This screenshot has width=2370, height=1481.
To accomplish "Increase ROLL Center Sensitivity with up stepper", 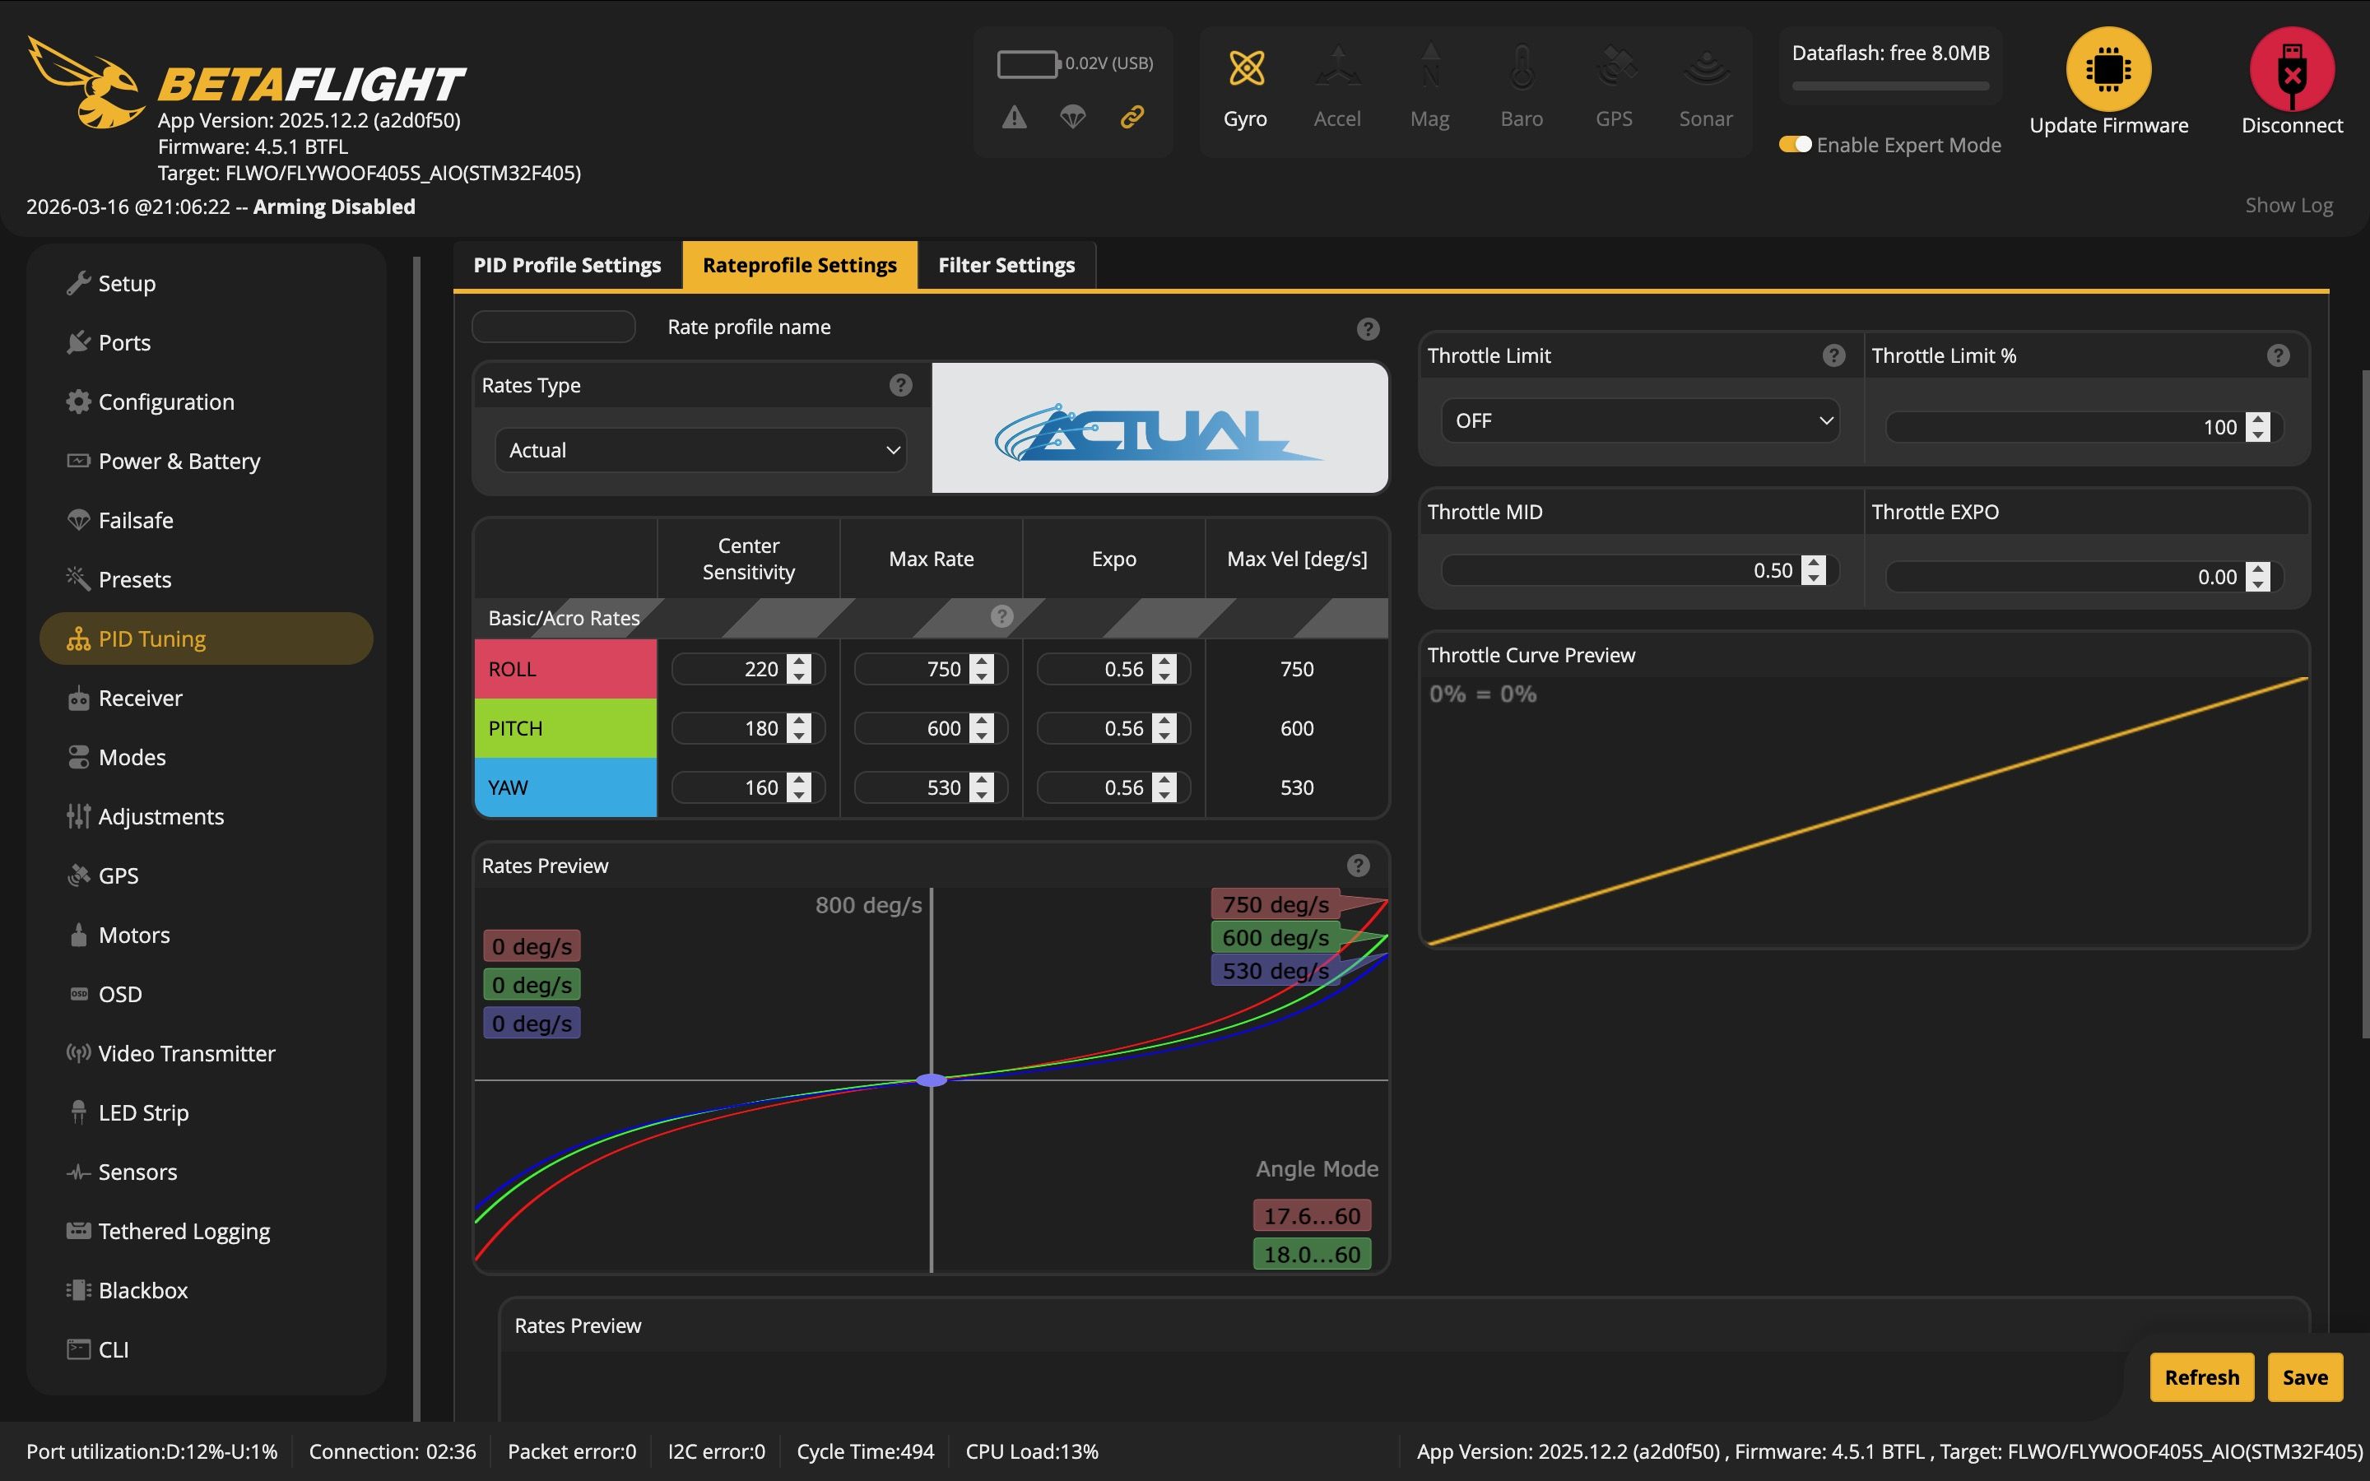I will [x=799, y=662].
